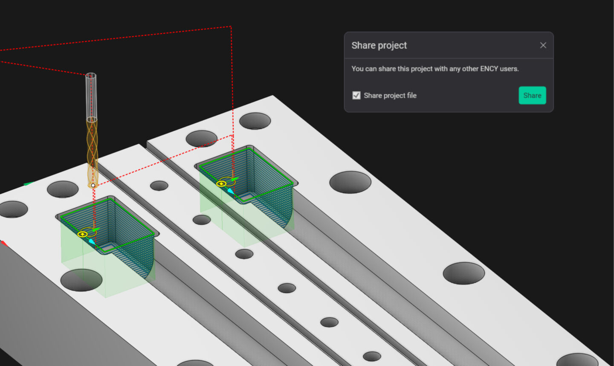Select the cyan depth arrow on the right pocket

coord(231,191)
